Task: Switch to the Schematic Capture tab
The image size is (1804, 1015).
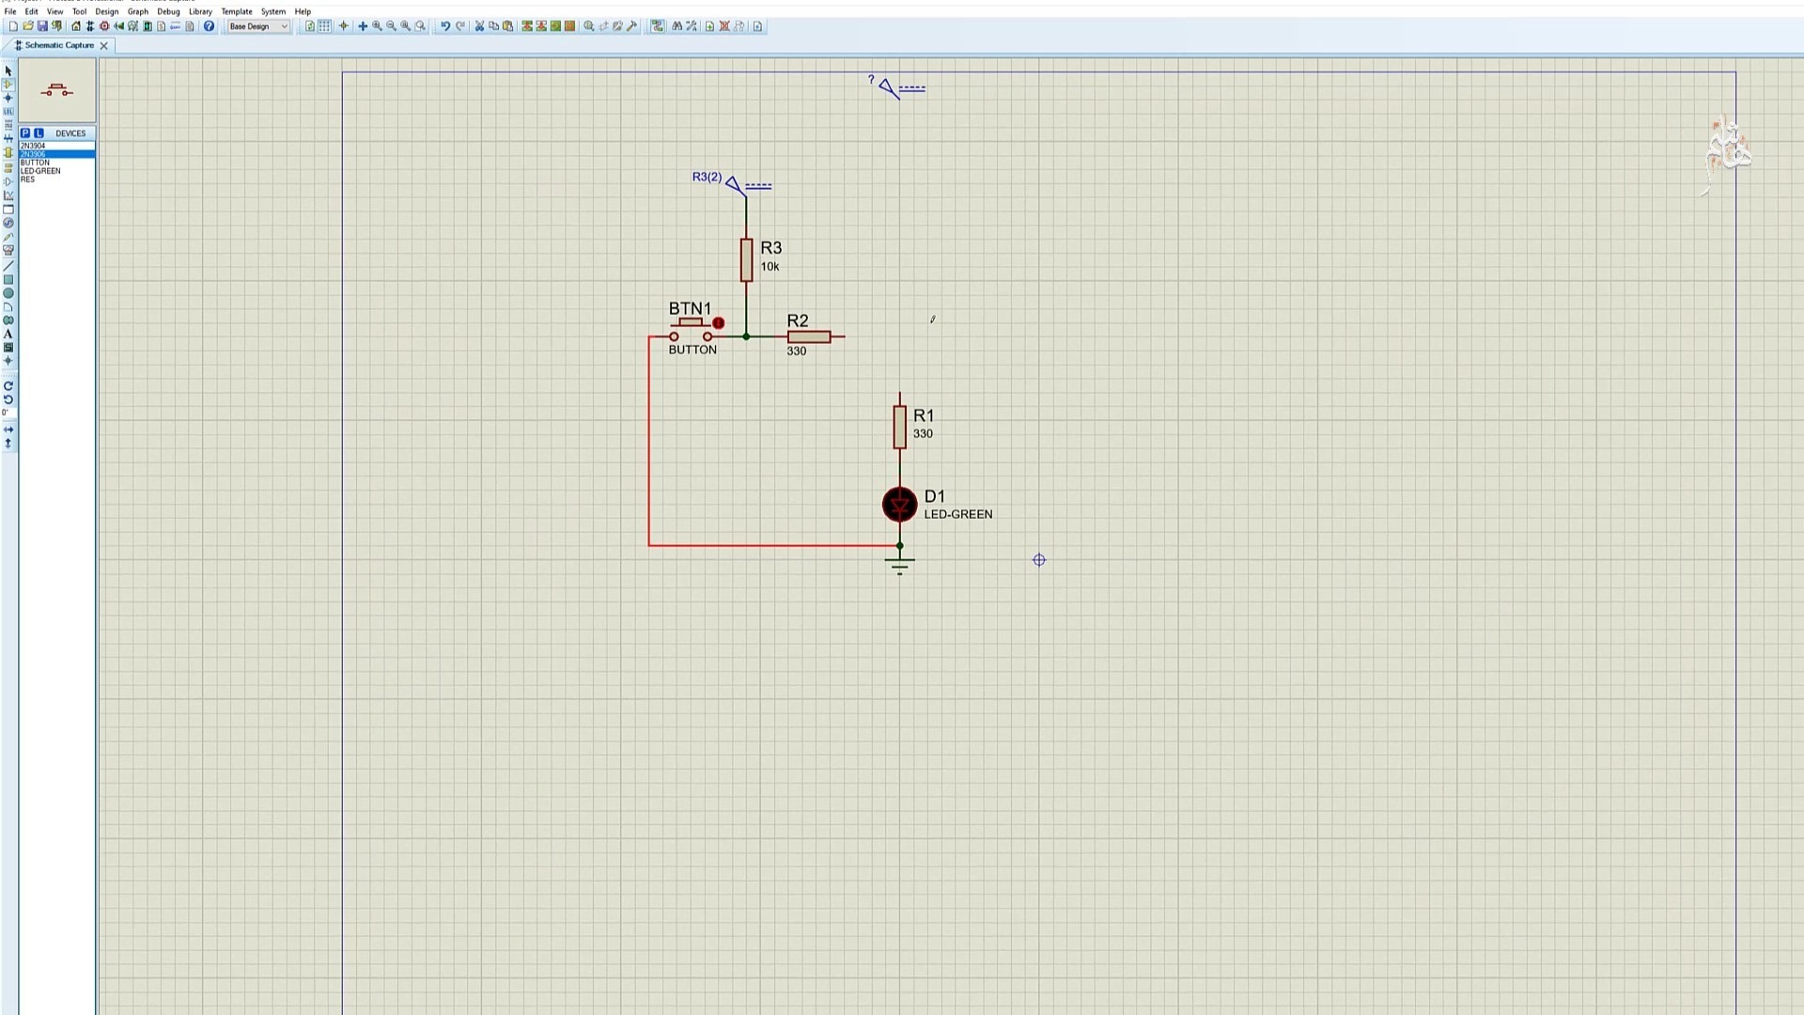Action: tap(58, 45)
